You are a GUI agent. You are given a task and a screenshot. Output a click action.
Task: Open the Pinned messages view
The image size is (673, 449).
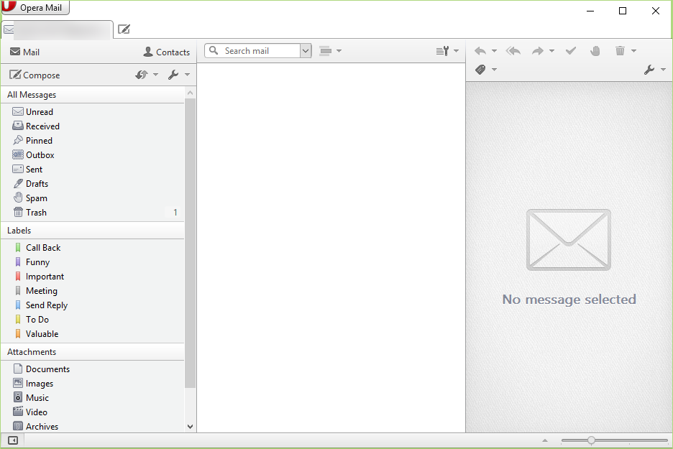(93, 141)
